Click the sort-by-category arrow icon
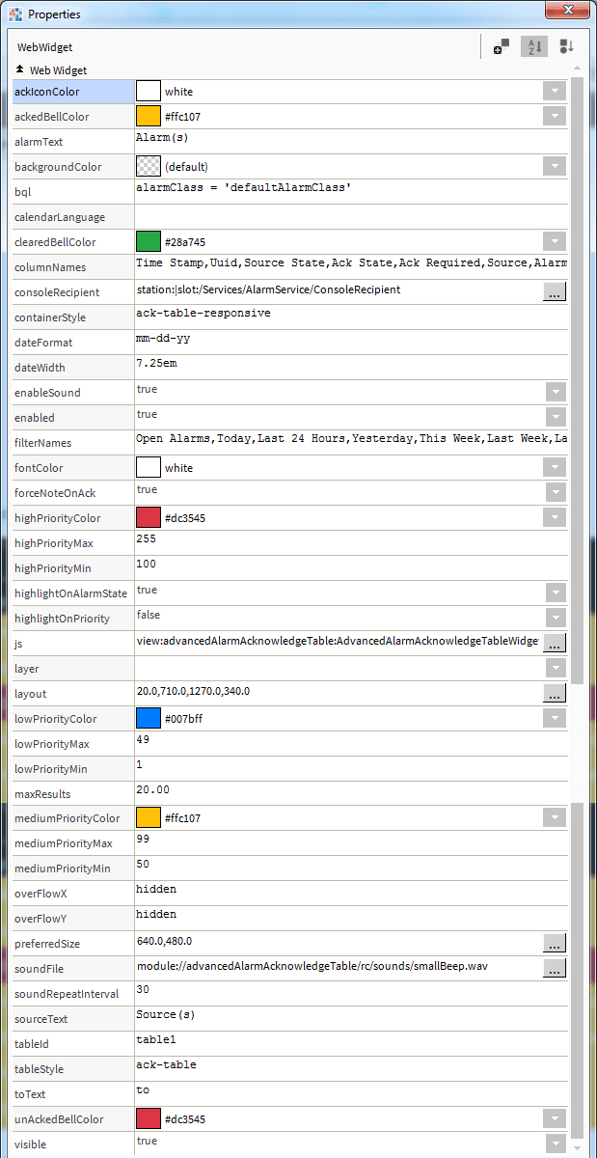The image size is (597, 1158). coord(567,47)
